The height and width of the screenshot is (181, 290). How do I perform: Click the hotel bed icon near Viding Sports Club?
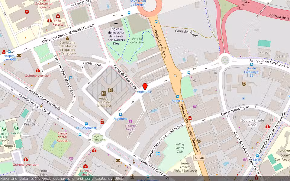click(158, 154)
